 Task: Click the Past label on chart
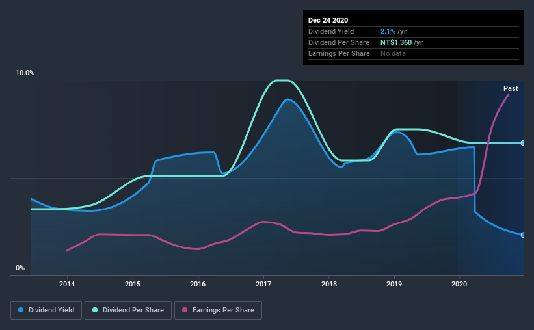pyautogui.click(x=511, y=88)
